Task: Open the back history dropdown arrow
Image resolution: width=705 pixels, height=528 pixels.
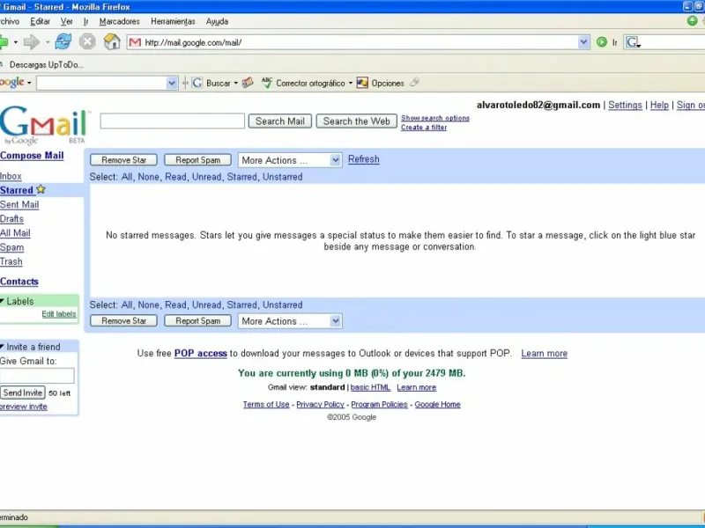Action: coord(16,42)
